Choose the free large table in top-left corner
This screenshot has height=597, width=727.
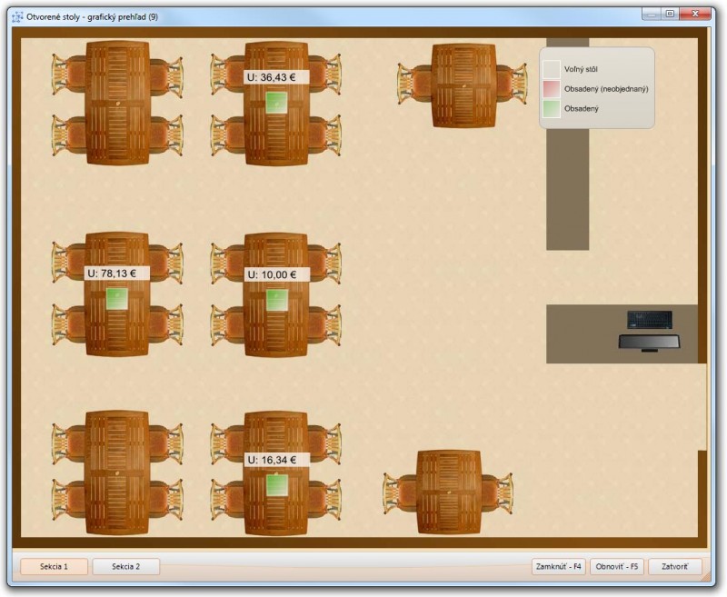tap(117, 103)
